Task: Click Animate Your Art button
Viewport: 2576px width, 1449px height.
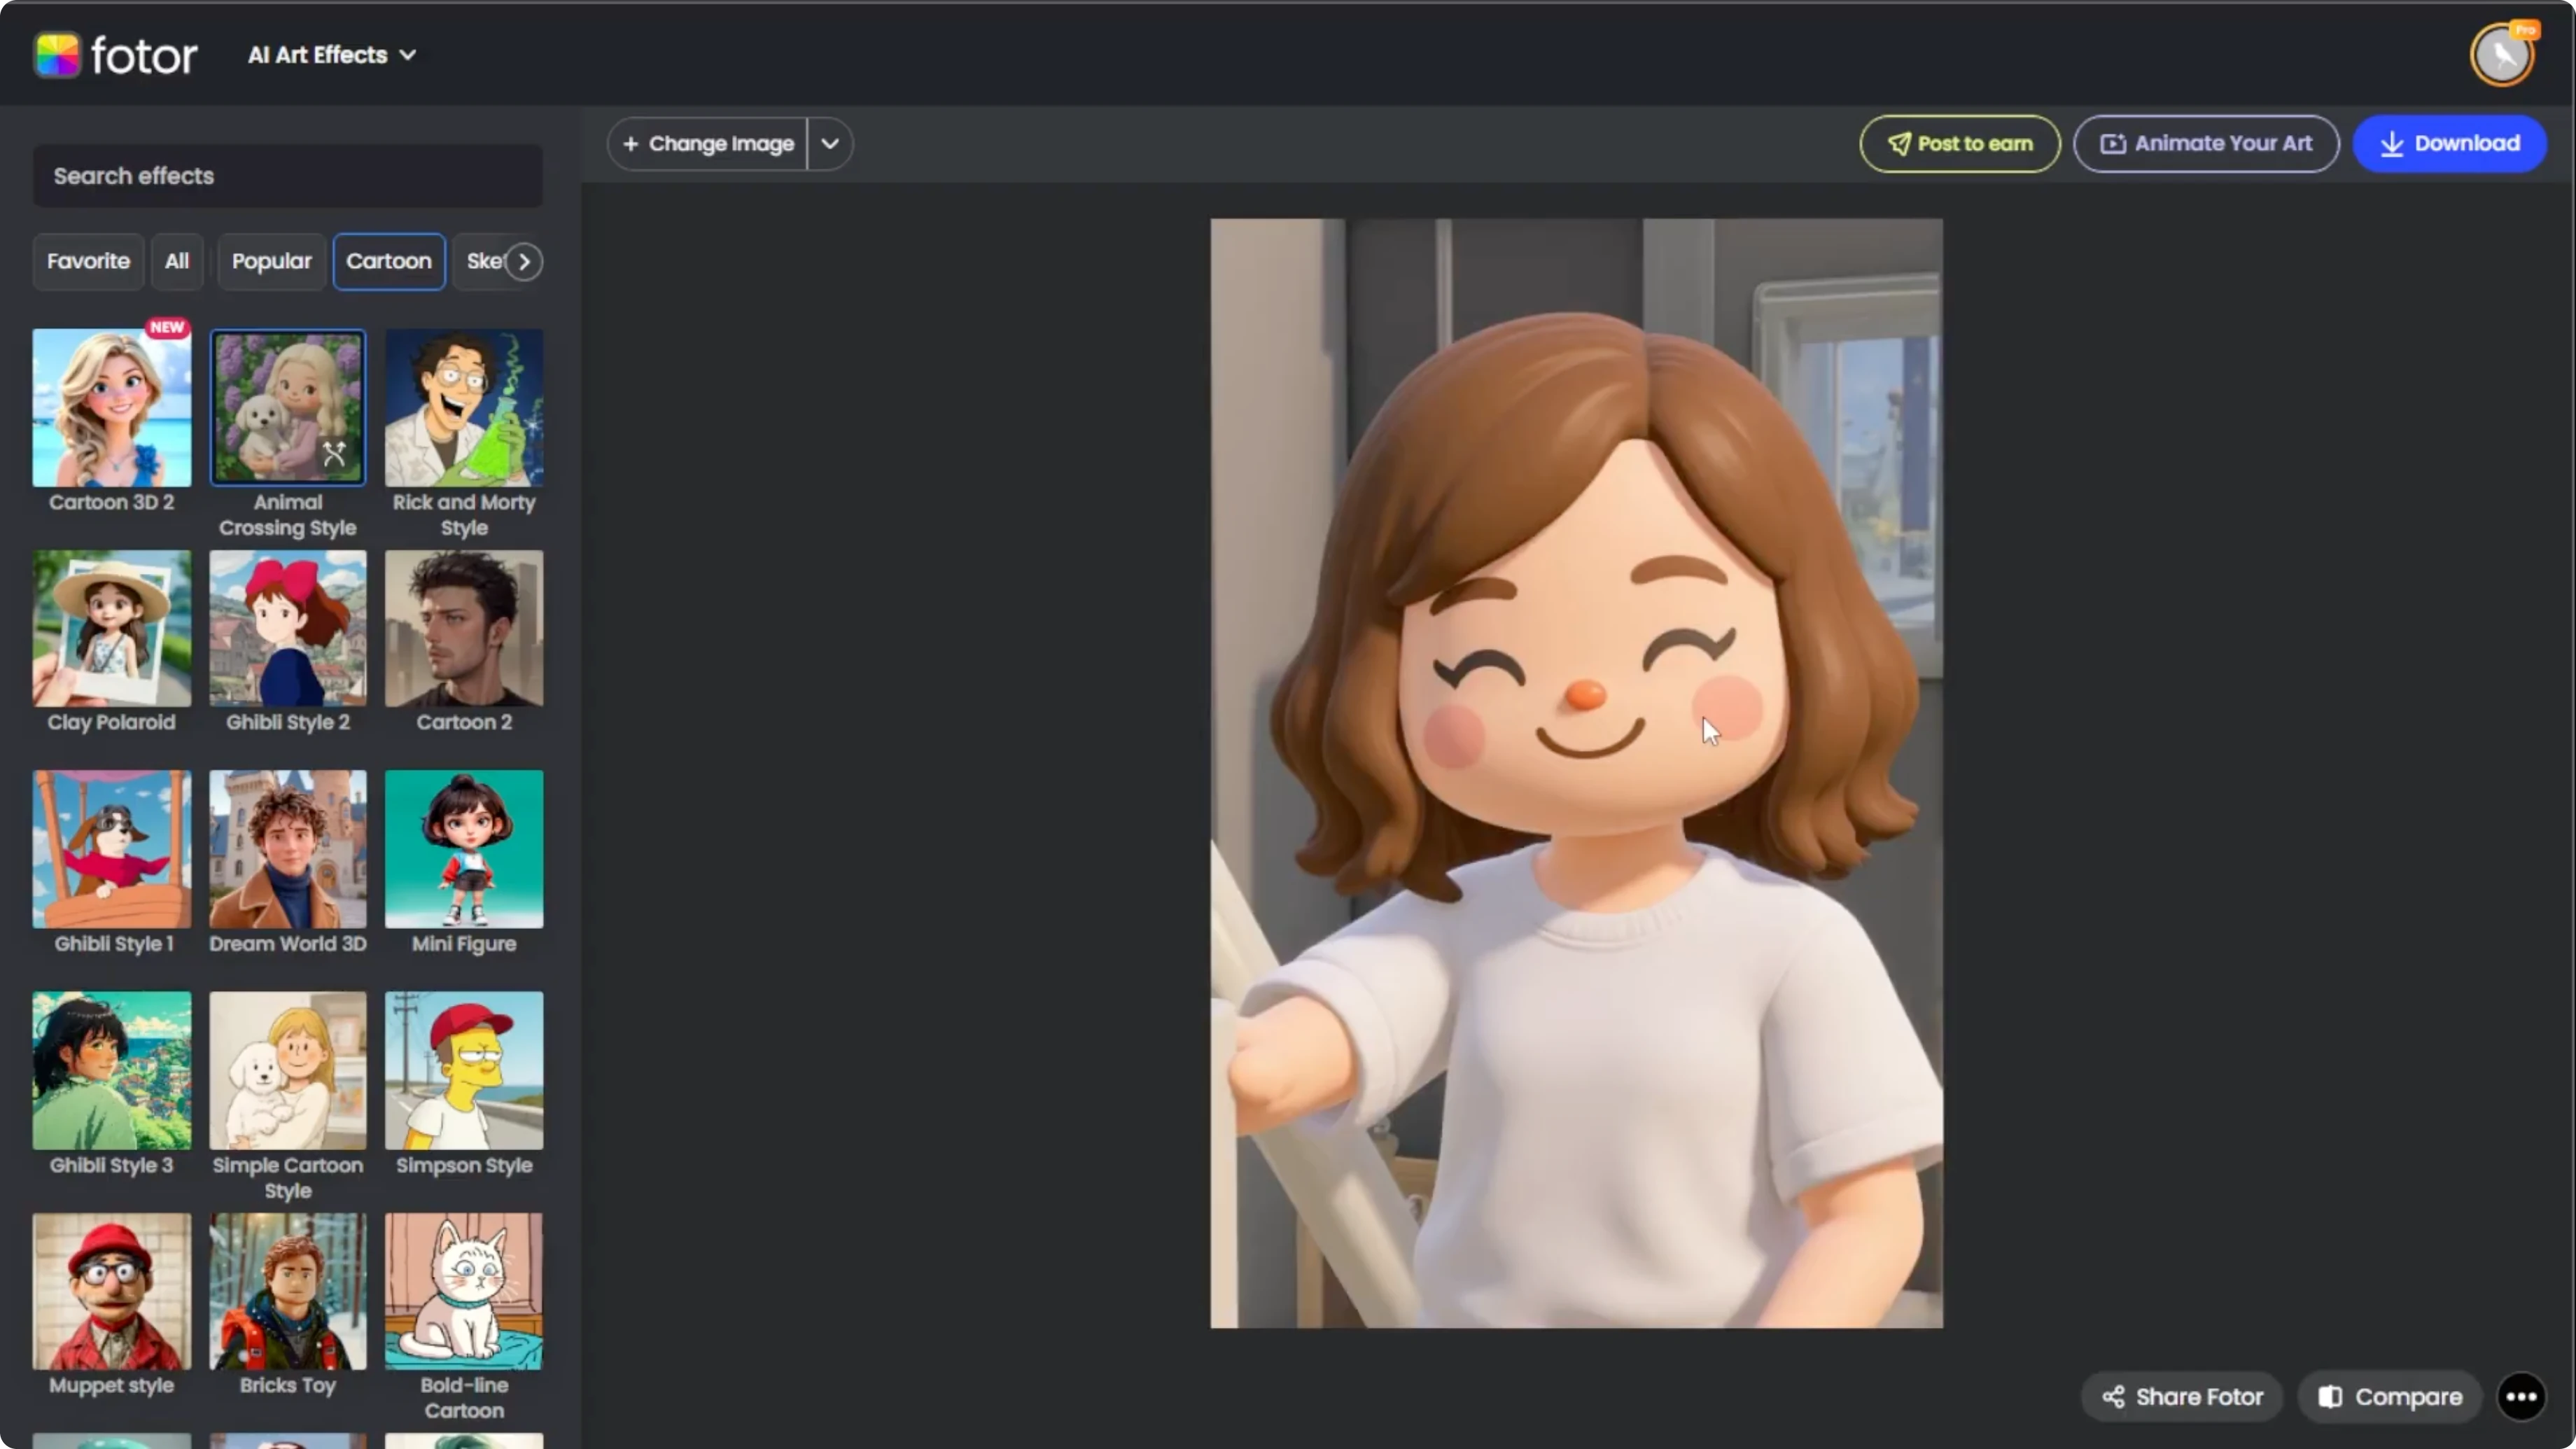Action: pyautogui.click(x=2206, y=144)
